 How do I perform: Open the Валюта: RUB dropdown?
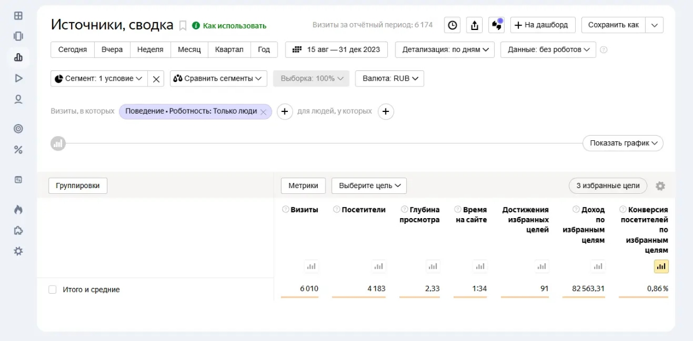[x=390, y=78]
